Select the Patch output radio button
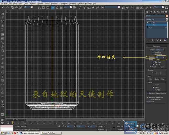The image size is (169, 135). (153, 85)
